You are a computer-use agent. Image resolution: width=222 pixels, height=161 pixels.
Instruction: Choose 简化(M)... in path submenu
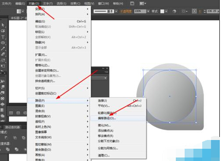pyautogui.click(x=118, y=125)
